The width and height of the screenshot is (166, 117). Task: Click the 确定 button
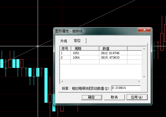pyautogui.click(x=91, y=97)
